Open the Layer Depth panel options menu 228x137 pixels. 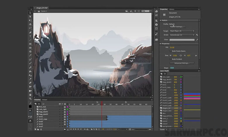pos(199,71)
